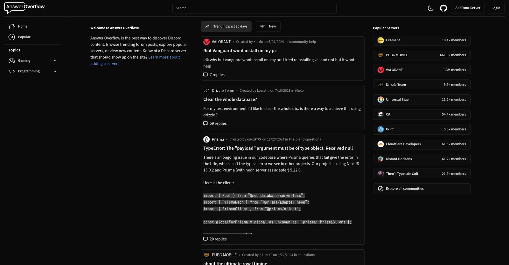The height and width of the screenshot is (265, 509).
Task: Click the tRPC server icon
Action: 380,129
